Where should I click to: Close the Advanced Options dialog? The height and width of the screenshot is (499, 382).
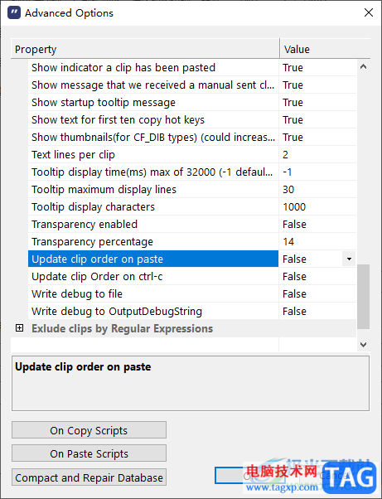click(368, 12)
